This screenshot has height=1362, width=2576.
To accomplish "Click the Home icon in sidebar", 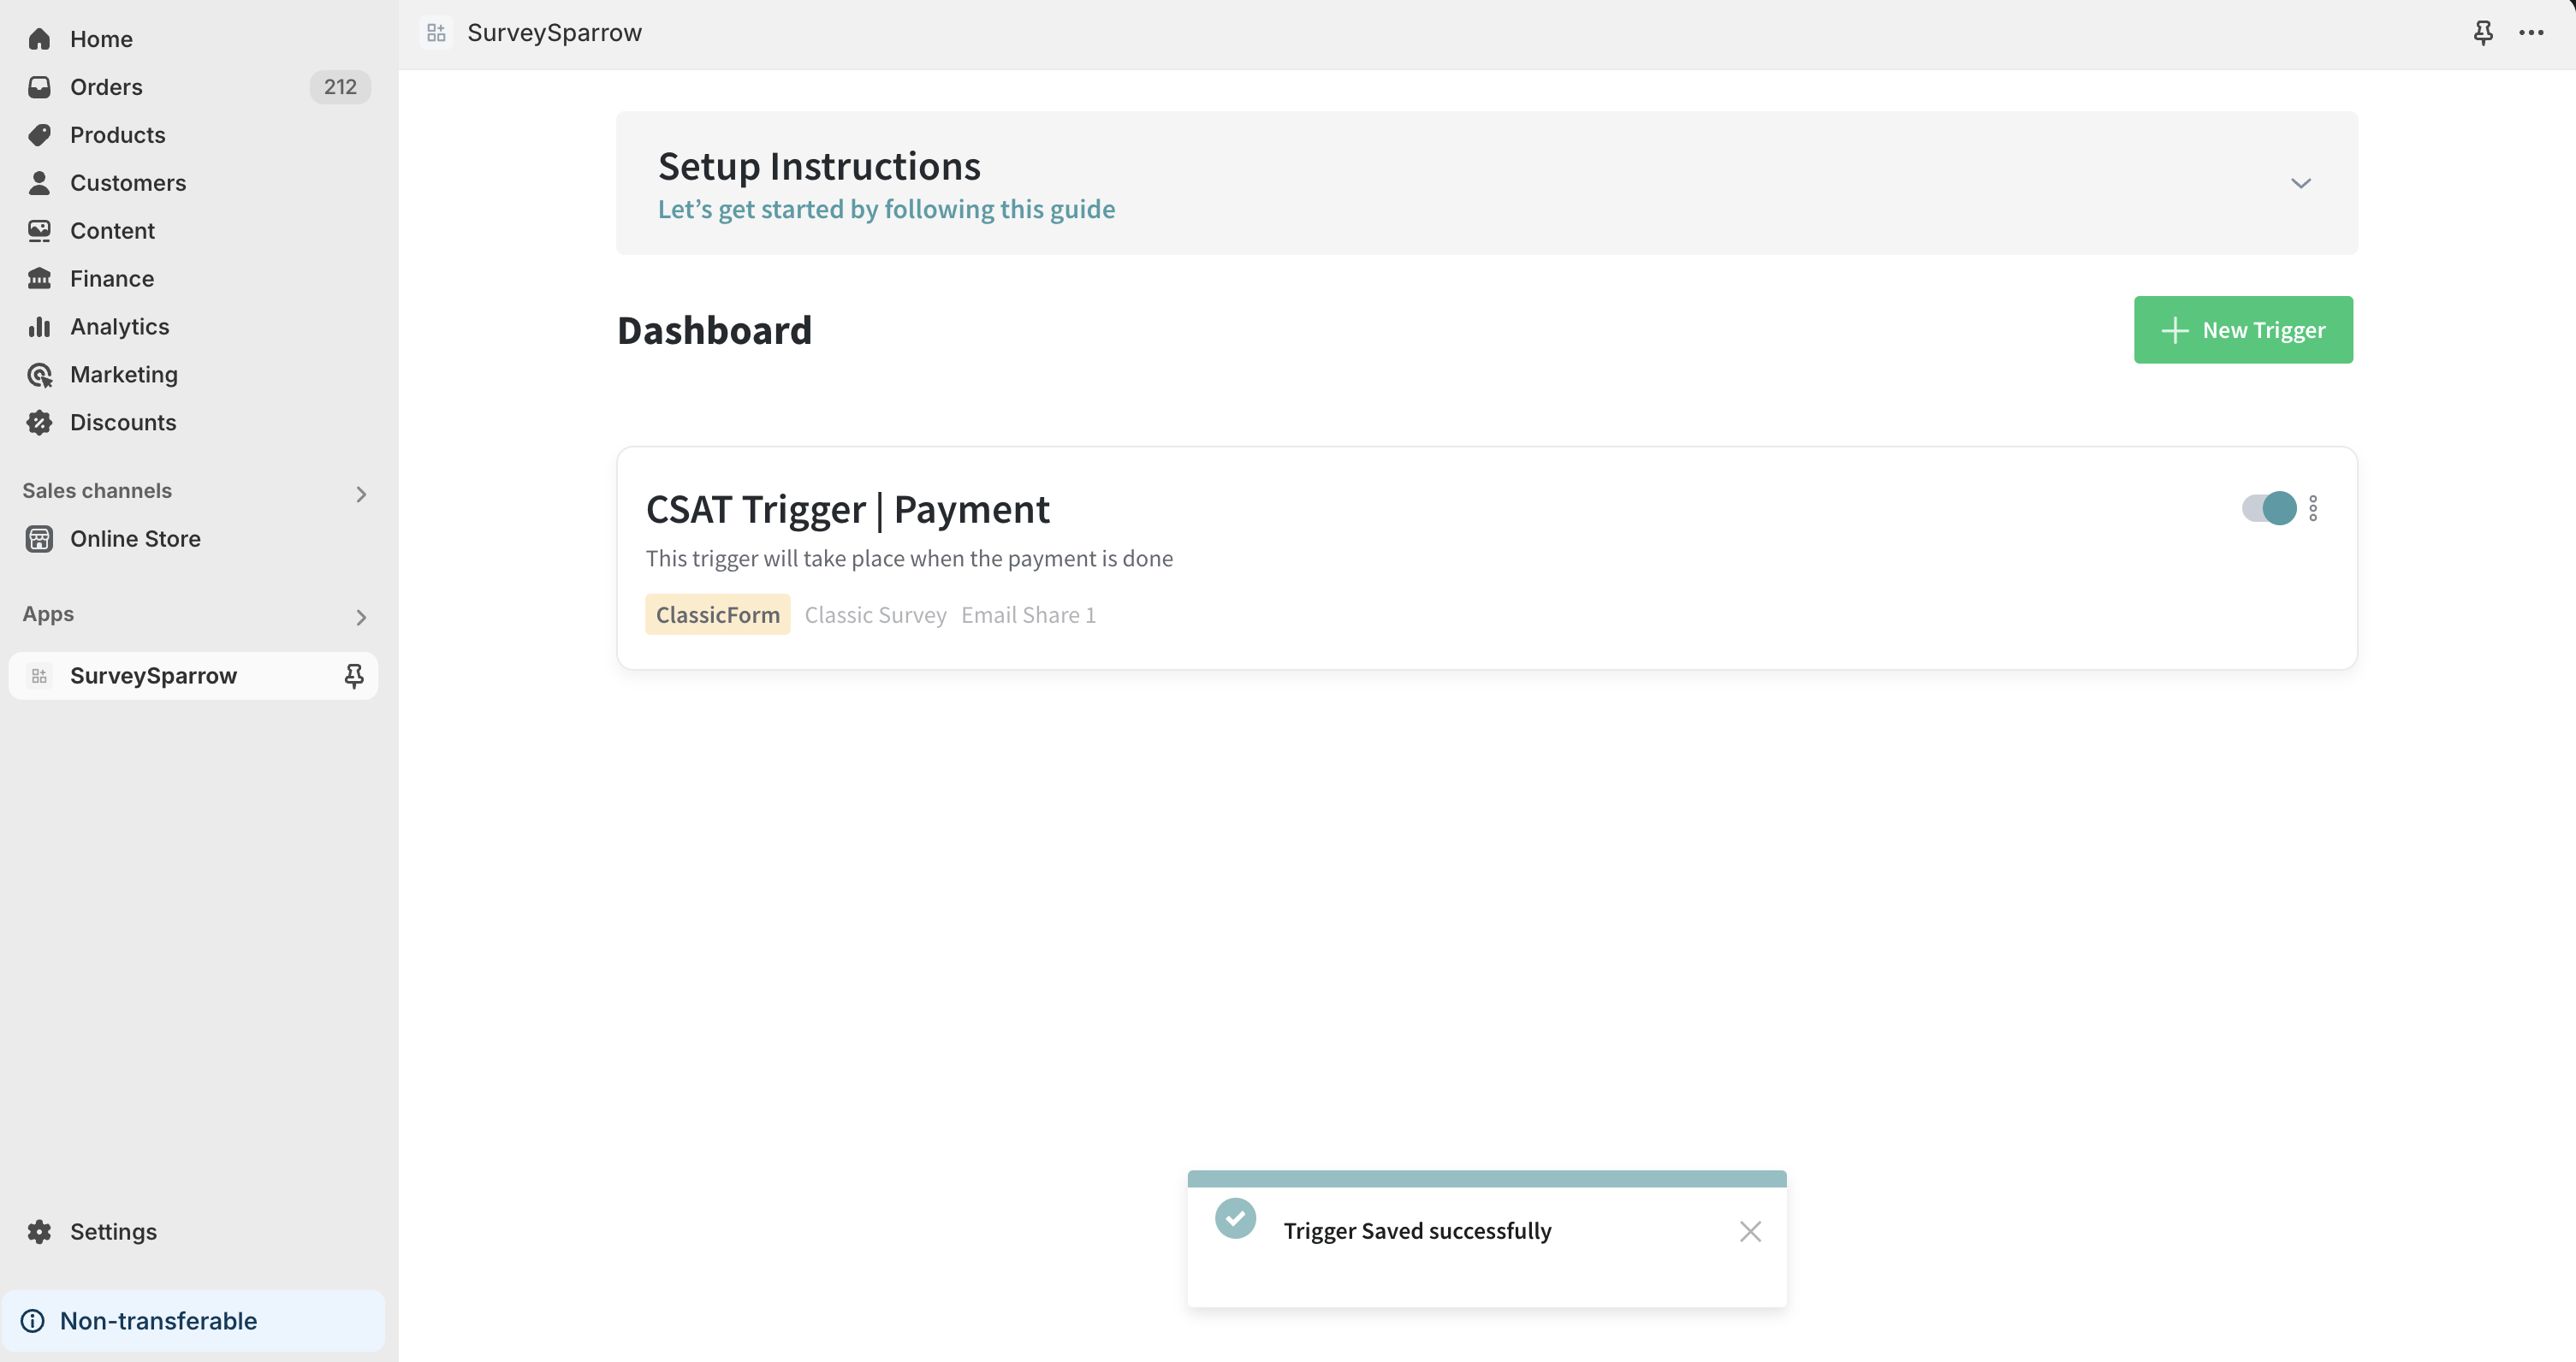I will tap(39, 39).
